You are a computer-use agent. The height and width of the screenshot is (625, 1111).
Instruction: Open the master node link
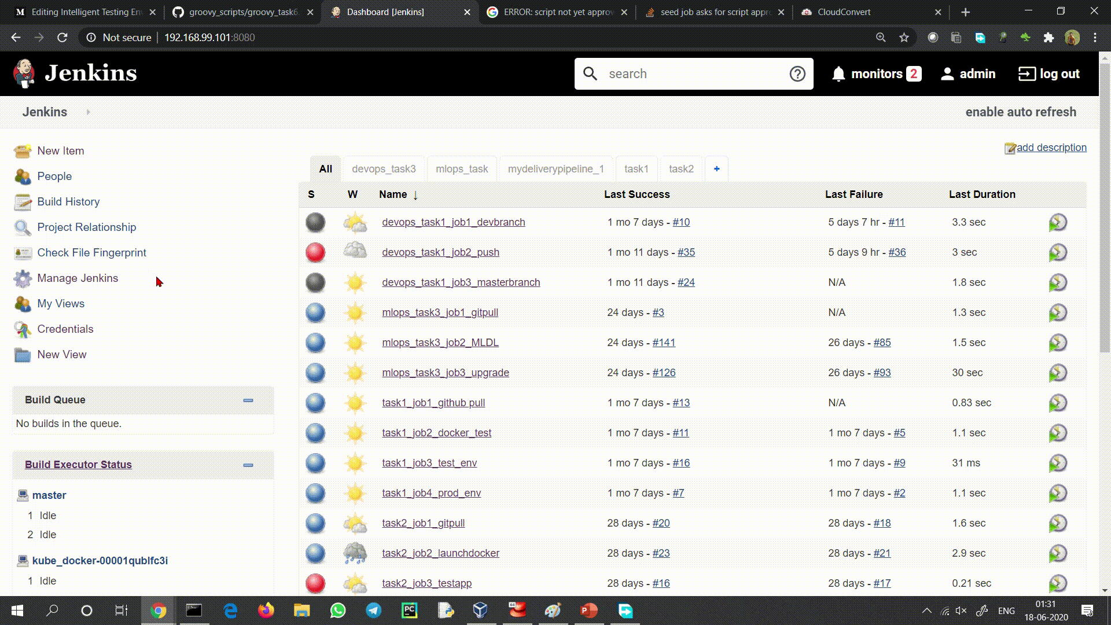point(49,495)
